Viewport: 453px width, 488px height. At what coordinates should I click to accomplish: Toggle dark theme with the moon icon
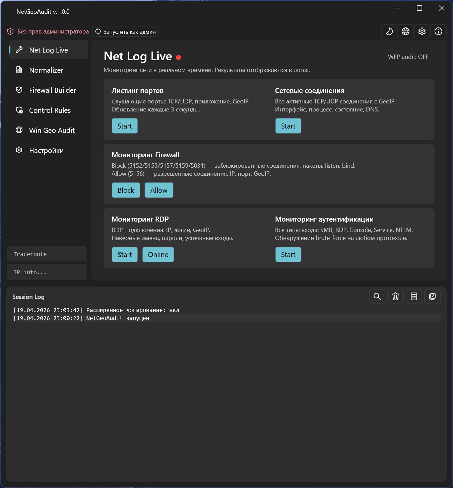(x=389, y=31)
